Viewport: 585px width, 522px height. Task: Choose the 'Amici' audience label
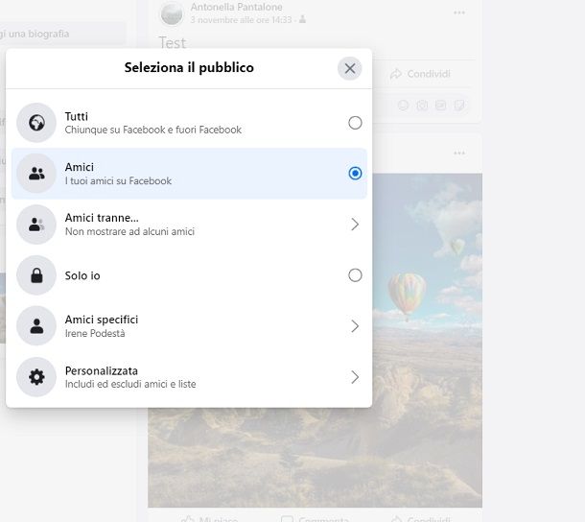pos(79,167)
